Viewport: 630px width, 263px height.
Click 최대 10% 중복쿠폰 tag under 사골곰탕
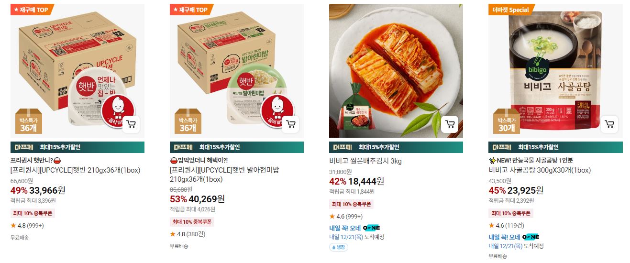[x=510, y=213]
